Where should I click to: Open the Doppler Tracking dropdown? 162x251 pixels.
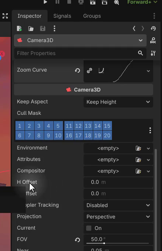(x=118, y=205)
